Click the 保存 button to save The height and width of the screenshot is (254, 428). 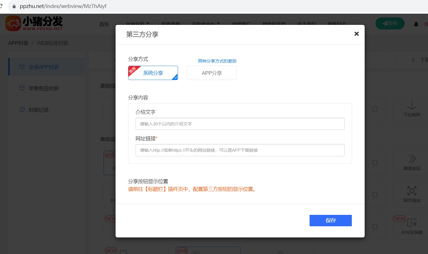tap(330, 220)
